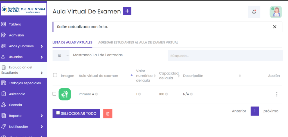The width and height of the screenshot is (288, 137).
Task: Focus the Búsqueda search field
Action: [225, 55]
